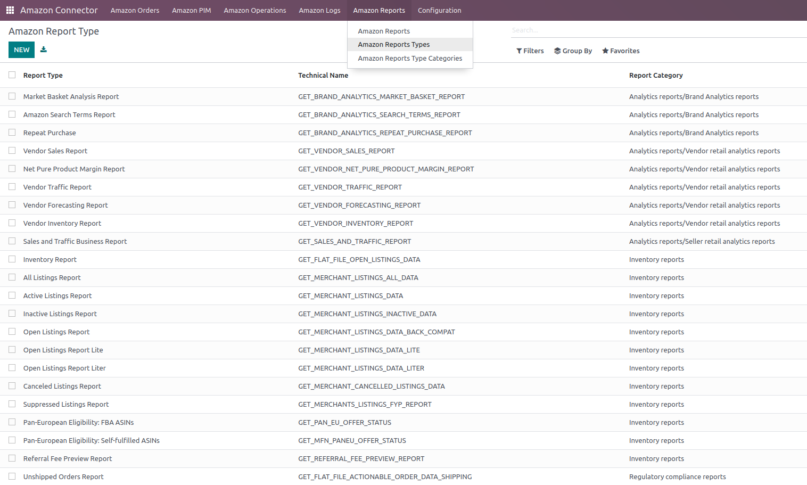
Task: Open the Configuration menu
Action: (440, 10)
